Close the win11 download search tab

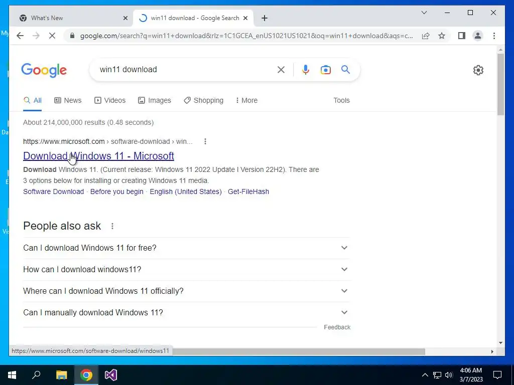point(245,18)
